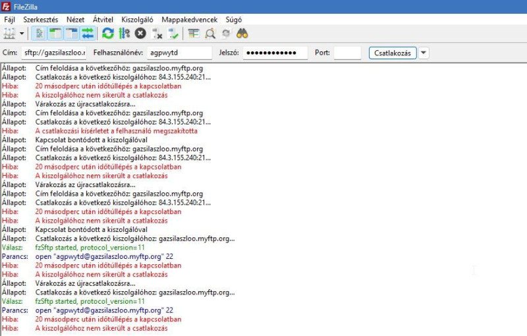Expand the quick connect history dropdown
527x336 pixels.
(424, 53)
